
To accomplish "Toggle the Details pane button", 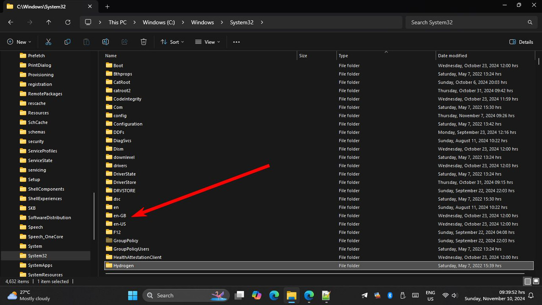I will (x=521, y=42).
